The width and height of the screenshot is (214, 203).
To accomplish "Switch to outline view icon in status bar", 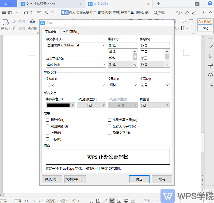I will (x=119, y=201).
